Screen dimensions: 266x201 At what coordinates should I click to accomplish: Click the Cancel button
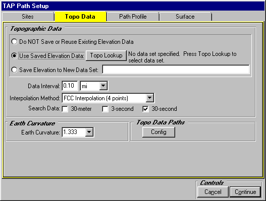tap(213, 192)
